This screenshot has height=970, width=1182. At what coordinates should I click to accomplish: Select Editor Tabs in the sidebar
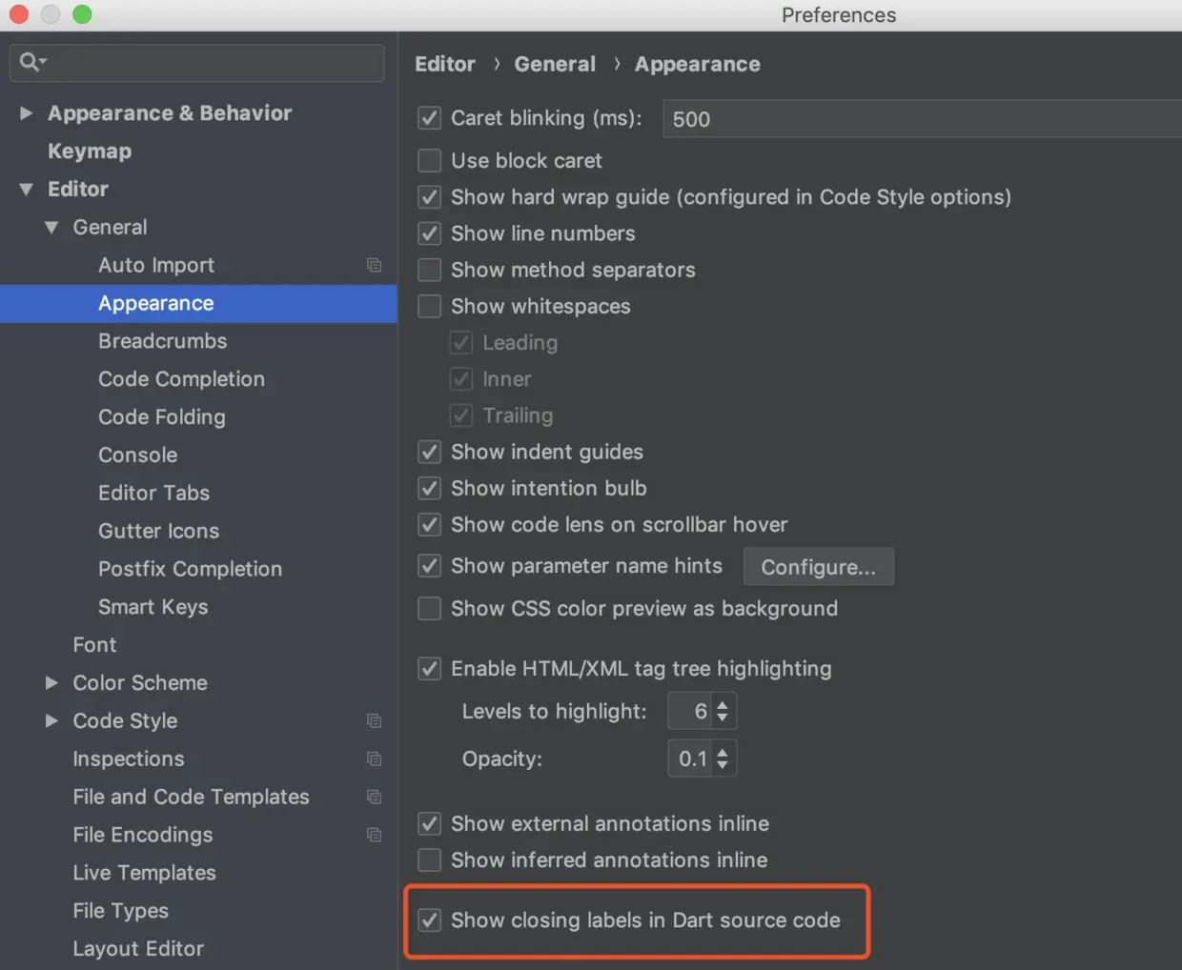(x=153, y=493)
